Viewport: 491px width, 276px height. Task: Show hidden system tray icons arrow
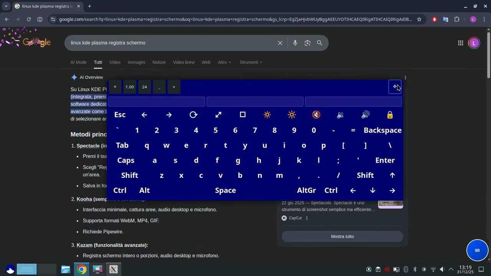coord(451,269)
